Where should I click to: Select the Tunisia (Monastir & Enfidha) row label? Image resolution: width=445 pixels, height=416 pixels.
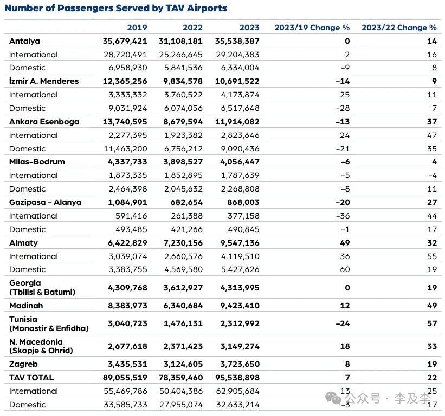pos(49,323)
